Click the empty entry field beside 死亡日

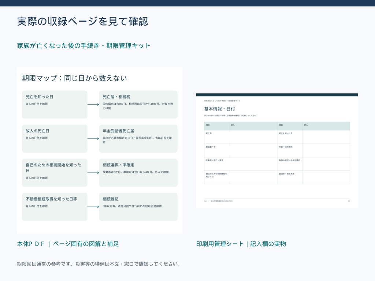[x=253, y=137]
